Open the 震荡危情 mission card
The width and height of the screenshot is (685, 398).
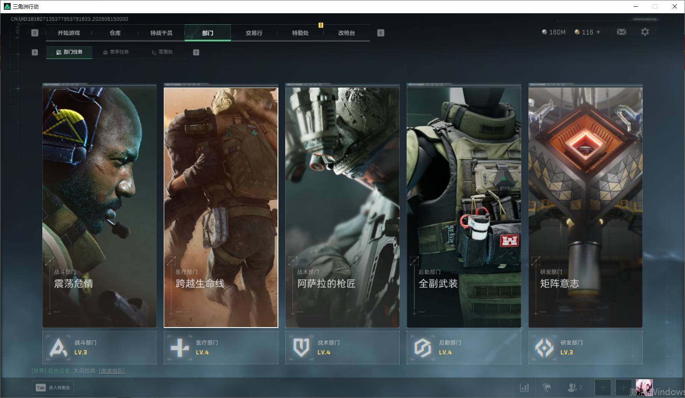[x=99, y=208]
